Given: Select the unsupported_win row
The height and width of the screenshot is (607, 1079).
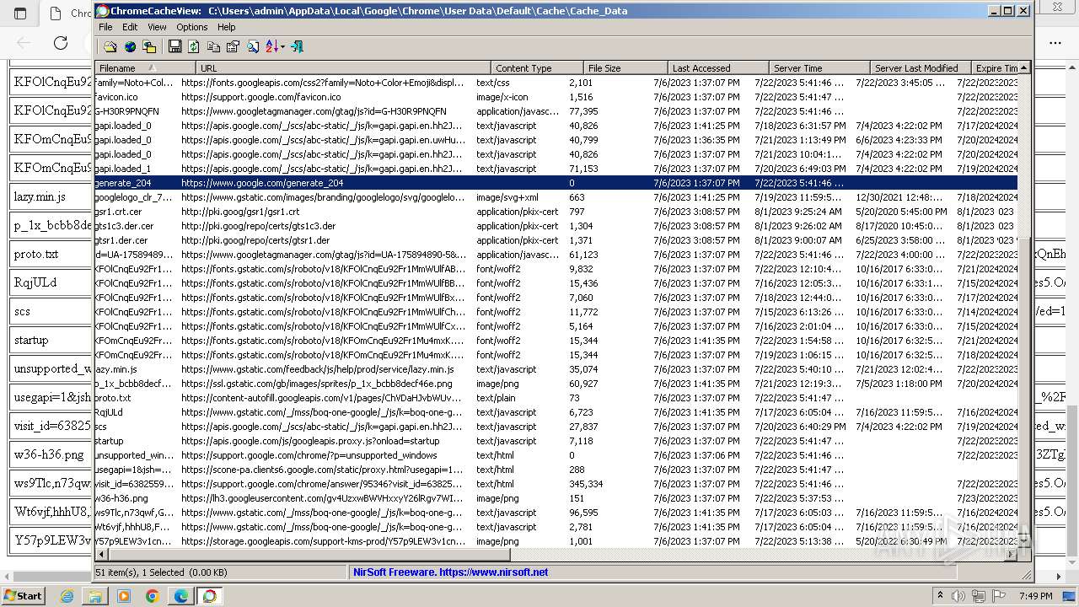Looking at the screenshot, I should [556, 455].
